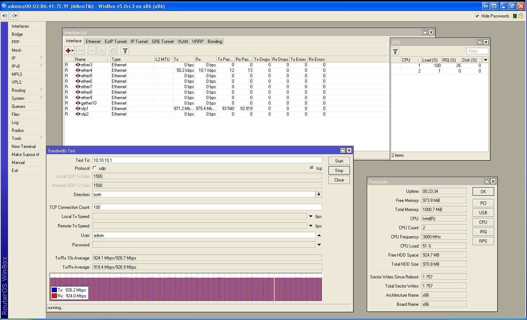Screen dimensions: 527x320
Task: Click the undo arrow icon in top toolbar
Action: tap(5, 16)
